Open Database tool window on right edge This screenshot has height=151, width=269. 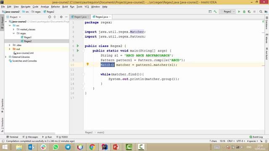[266, 23]
